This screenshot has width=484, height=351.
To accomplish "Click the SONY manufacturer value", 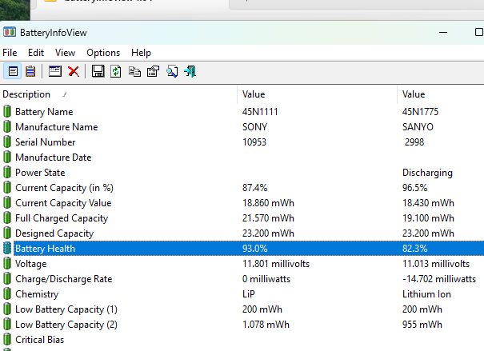I will coord(254,127).
